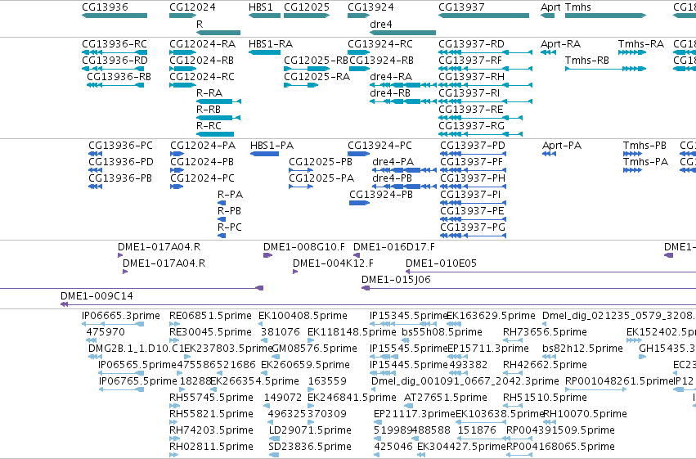Click the teal gene bar under dre4

click(x=402, y=33)
